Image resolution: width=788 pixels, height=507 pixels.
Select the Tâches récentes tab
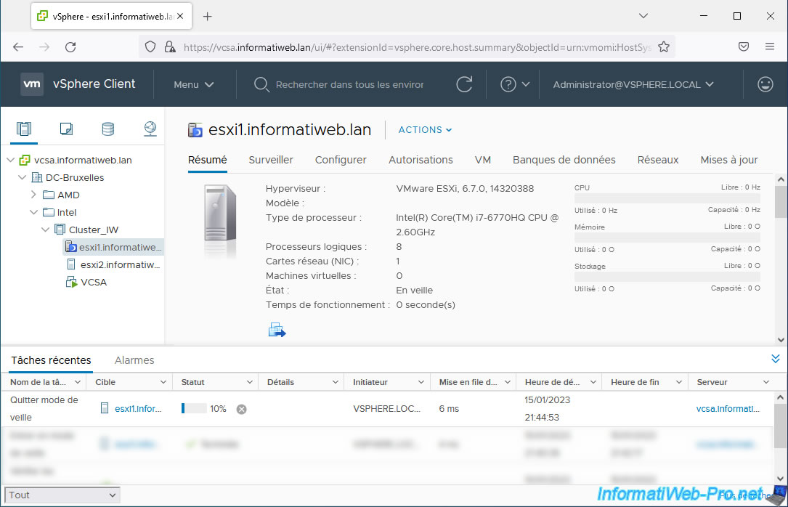52,360
